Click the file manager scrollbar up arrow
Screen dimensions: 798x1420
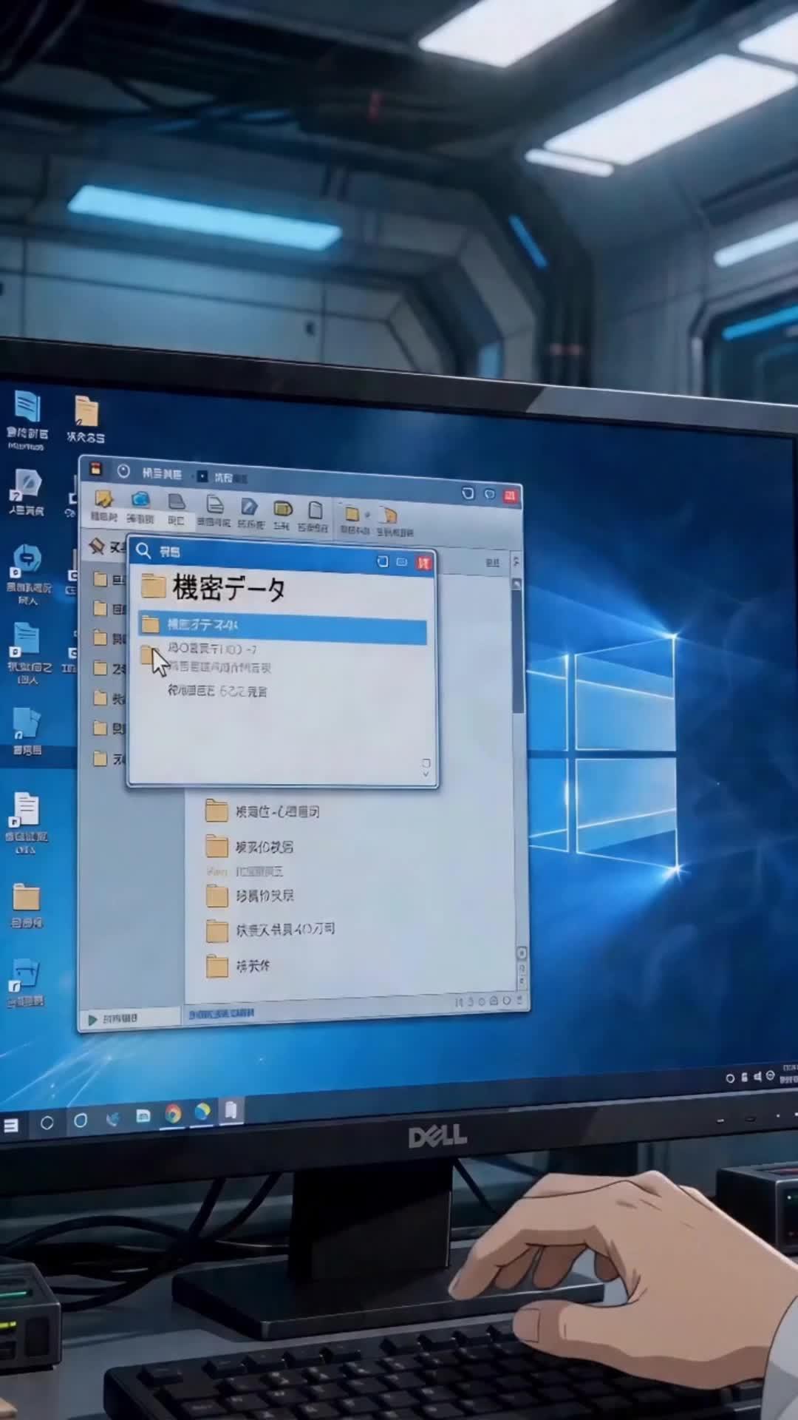coord(517,584)
